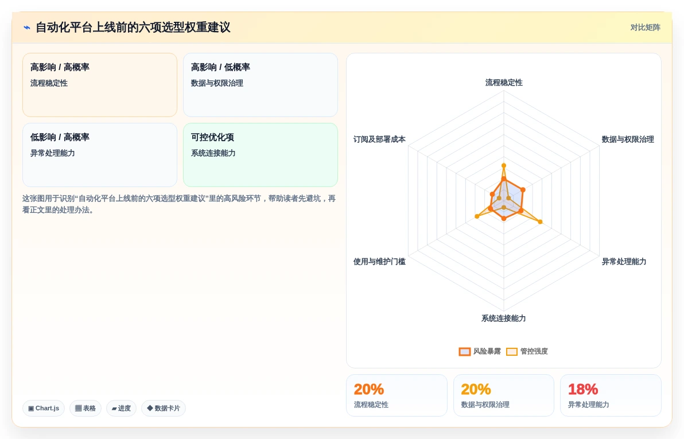This screenshot has height=439, width=684.
Task: Click the 异常处理能力 radar axis label
Action: pyautogui.click(x=624, y=262)
